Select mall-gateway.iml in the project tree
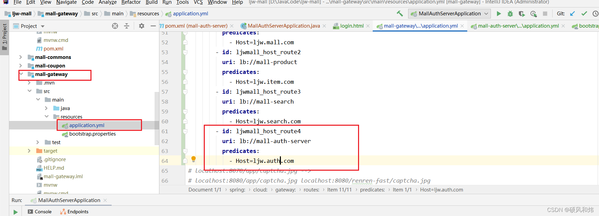 (x=63, y=176)
